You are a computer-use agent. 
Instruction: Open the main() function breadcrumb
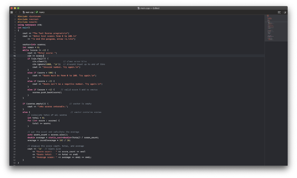coord(40,12)
